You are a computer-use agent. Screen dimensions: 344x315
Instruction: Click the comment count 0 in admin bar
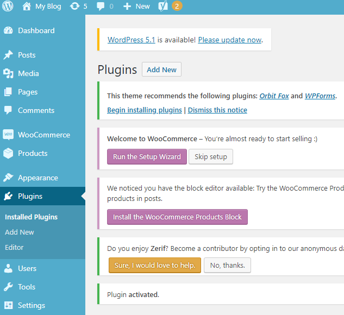(x=111, y=7)
